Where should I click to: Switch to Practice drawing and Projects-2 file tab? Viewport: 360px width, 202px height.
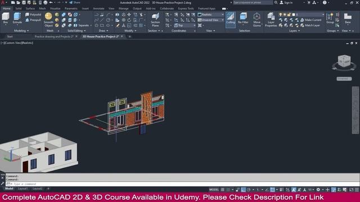click(54, 36)
